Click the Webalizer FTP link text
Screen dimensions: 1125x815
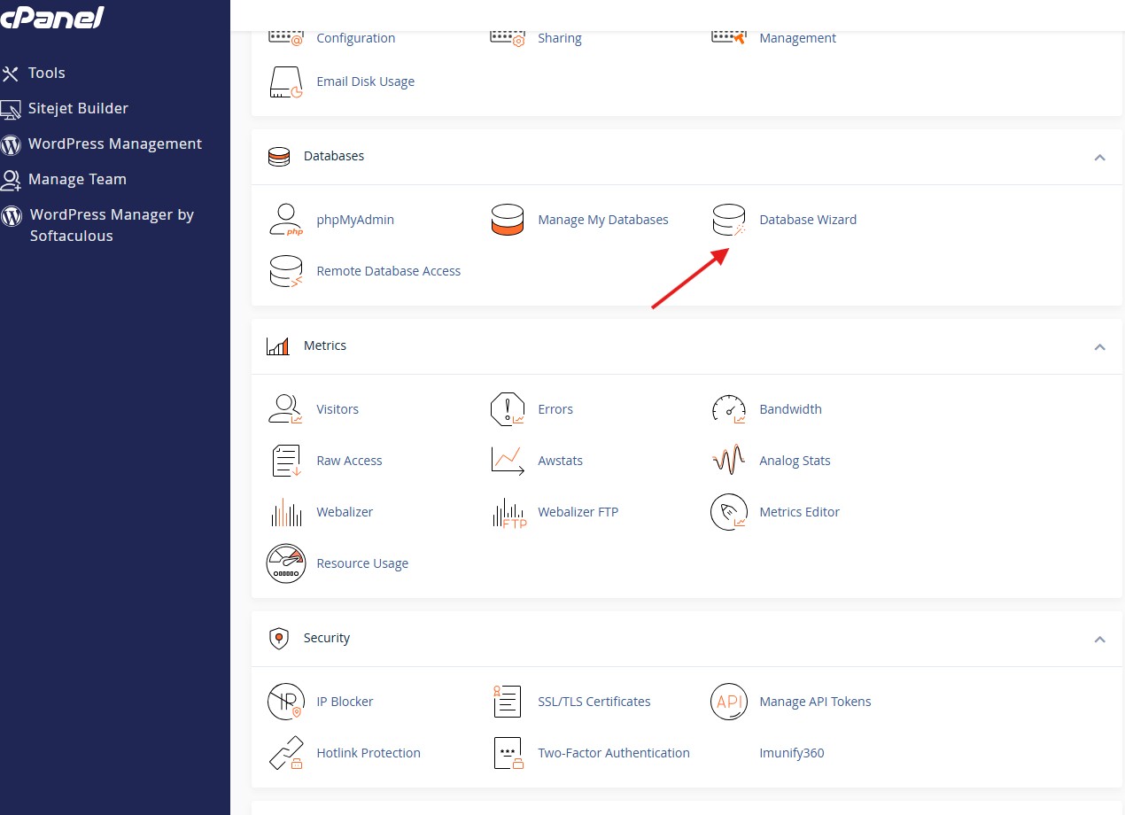pos(578,512)
